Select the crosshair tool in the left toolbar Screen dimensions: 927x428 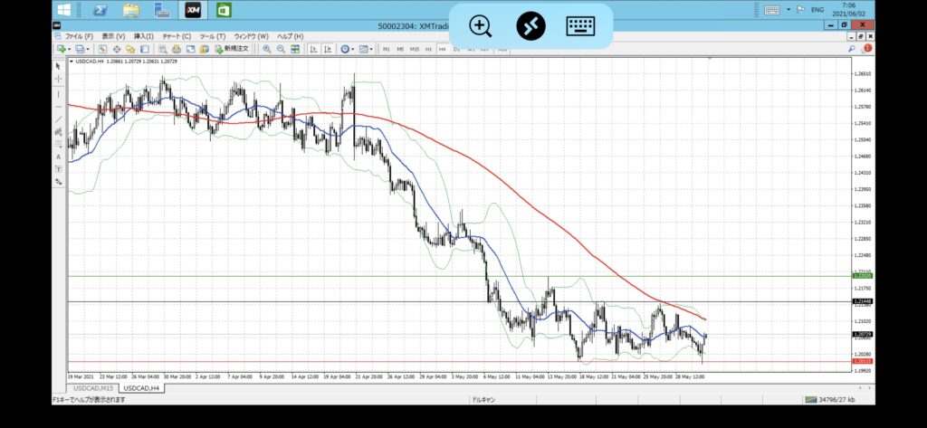(59, 79)
